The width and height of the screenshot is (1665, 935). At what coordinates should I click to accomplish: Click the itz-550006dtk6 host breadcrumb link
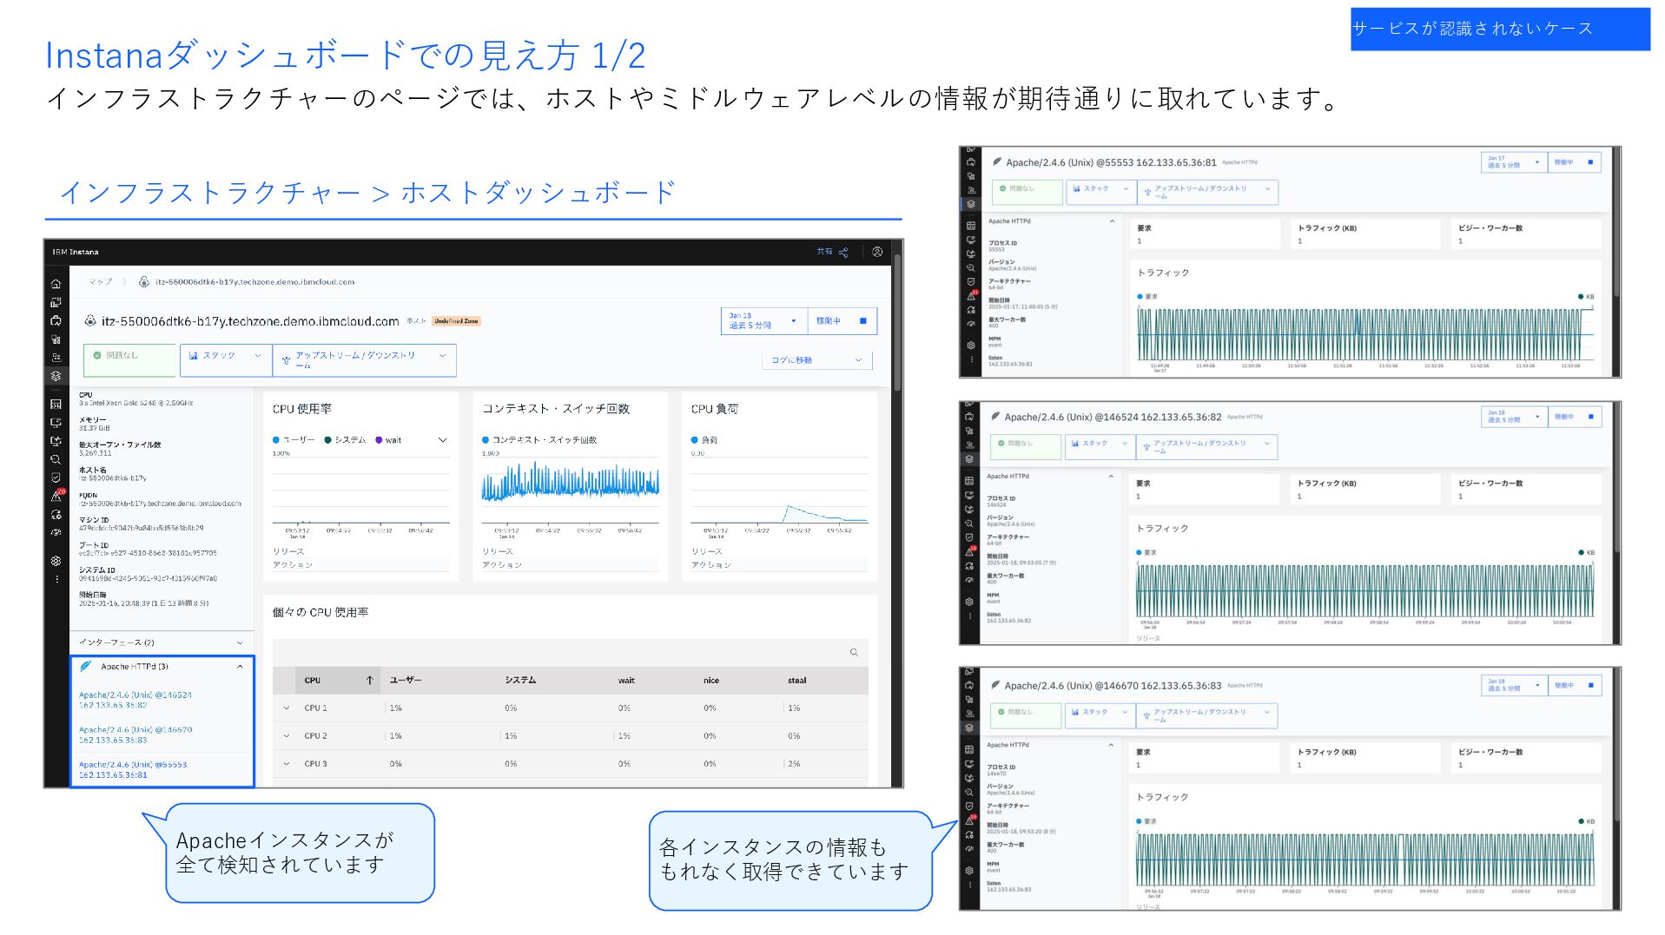(254, 282)
